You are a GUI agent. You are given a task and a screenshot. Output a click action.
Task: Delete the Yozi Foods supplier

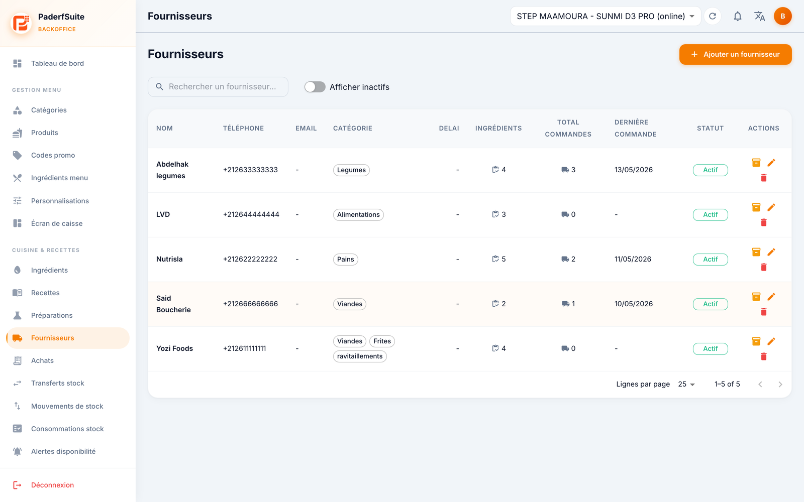(764, 356)
